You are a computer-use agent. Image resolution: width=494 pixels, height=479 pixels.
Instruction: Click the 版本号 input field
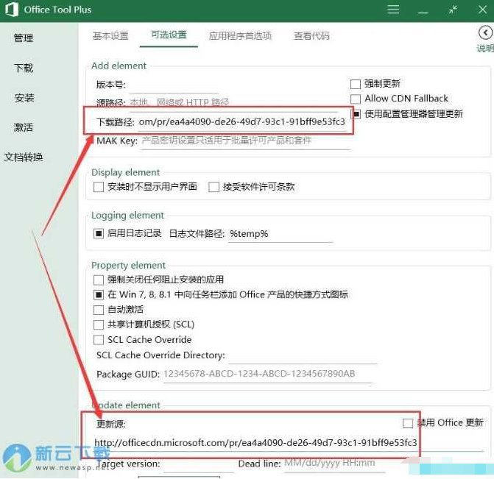(173, 85)
